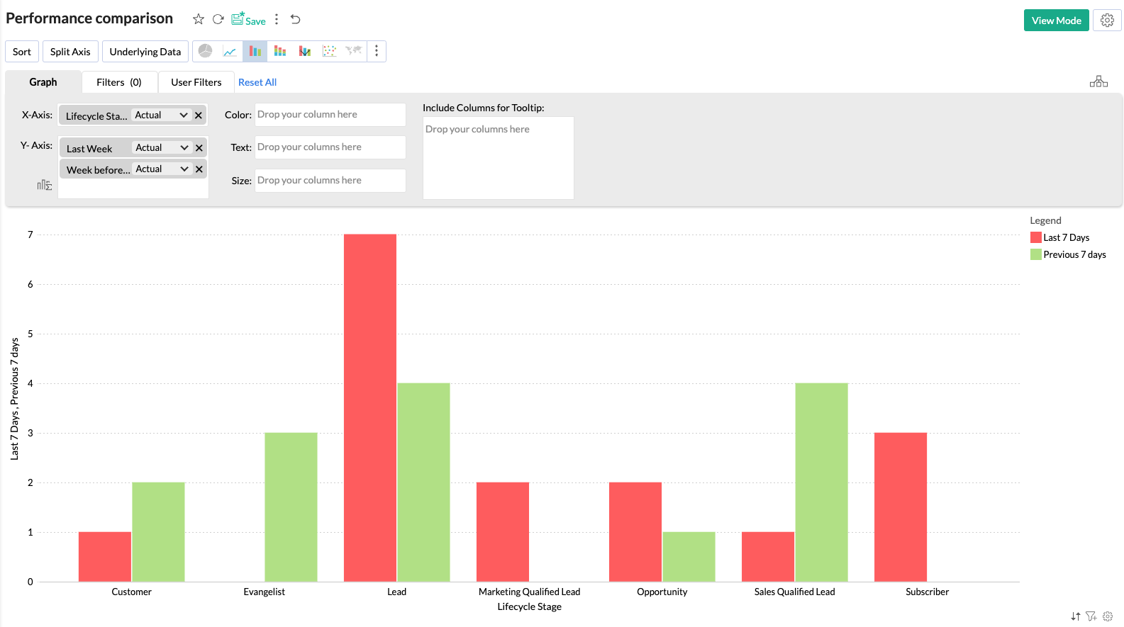Switch to the pie chart type

click(x=206, y=51)
